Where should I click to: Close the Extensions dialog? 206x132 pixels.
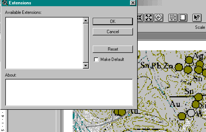click(x=133, y=3)
